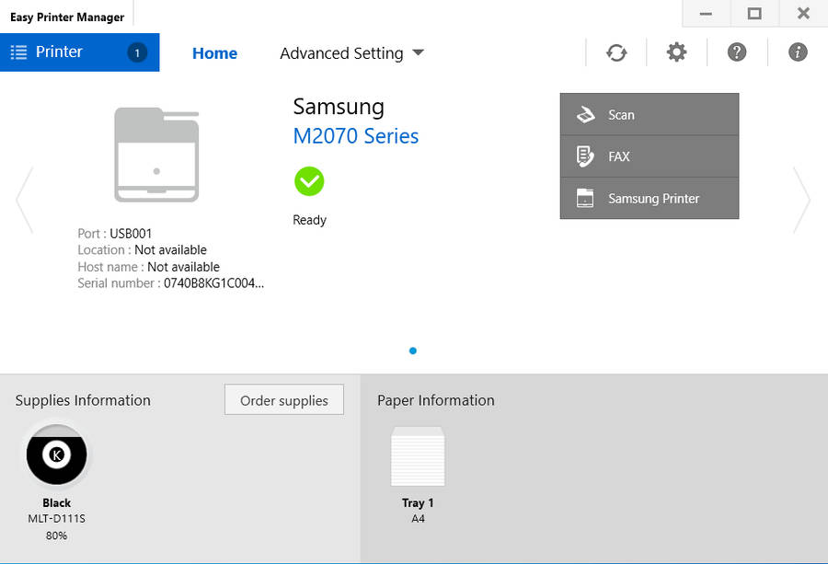Open settings via the gear icon
The height and width of the screenshot is (564, 828).
point(676,52)
